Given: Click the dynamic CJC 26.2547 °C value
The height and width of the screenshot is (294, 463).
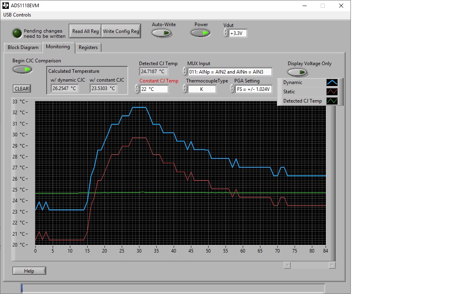Looking at the screenshot, I should 65,88.
